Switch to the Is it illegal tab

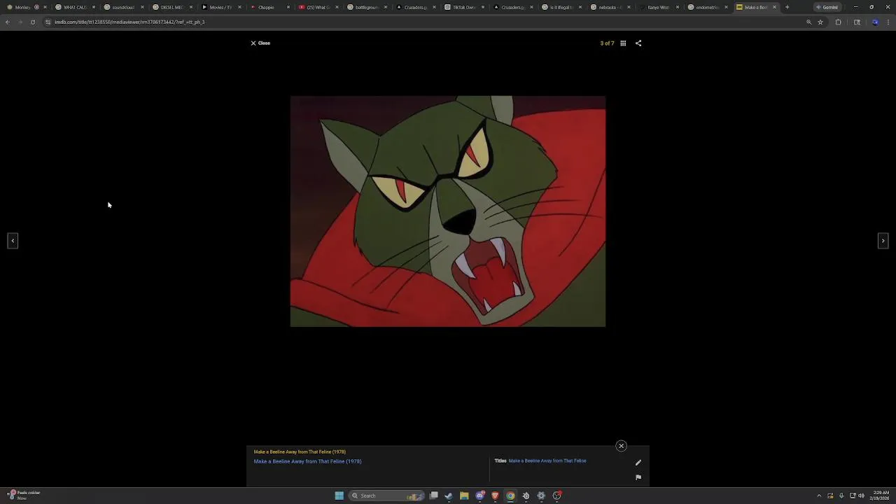(x=561, y=7)
